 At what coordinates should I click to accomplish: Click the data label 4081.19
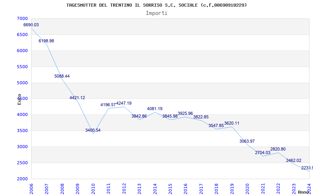[155, 109]
